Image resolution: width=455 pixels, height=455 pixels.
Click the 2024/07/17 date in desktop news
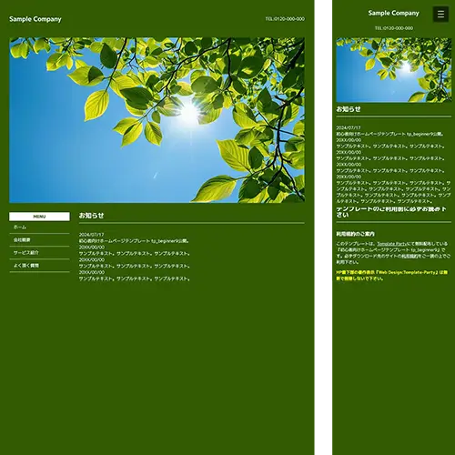coord(91,235)
